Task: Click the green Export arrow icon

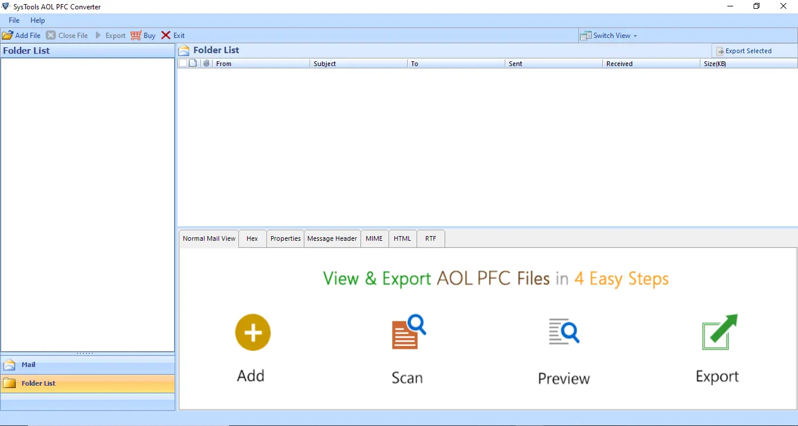Action: coord(720,332)
